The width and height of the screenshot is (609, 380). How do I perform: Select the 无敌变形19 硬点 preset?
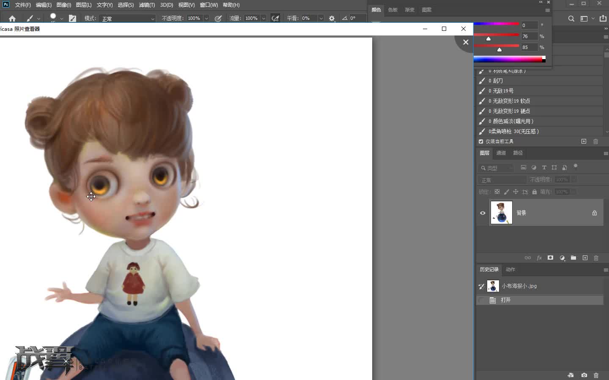[x=540, y=111]
